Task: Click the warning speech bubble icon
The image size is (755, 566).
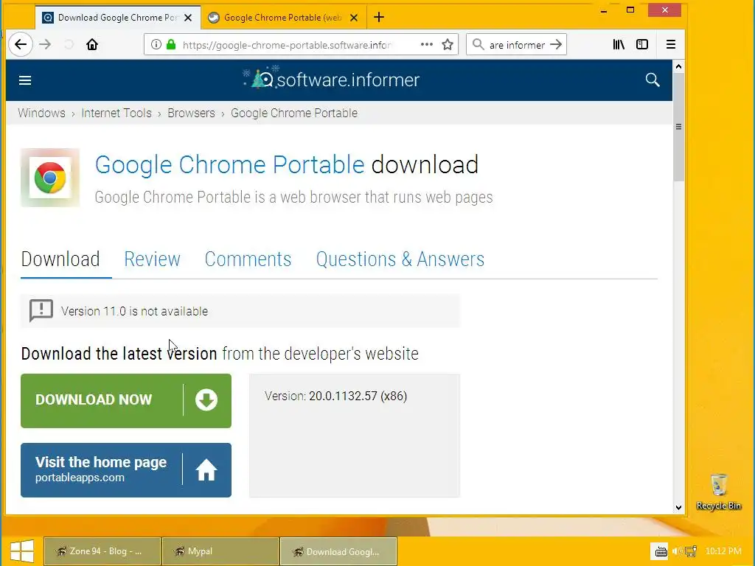Action: click(41, 310)
